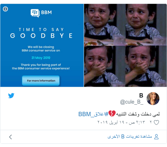Click the person icon beside other tweets link
Viewport: 167px width, 147px height.
coord(156,137)
